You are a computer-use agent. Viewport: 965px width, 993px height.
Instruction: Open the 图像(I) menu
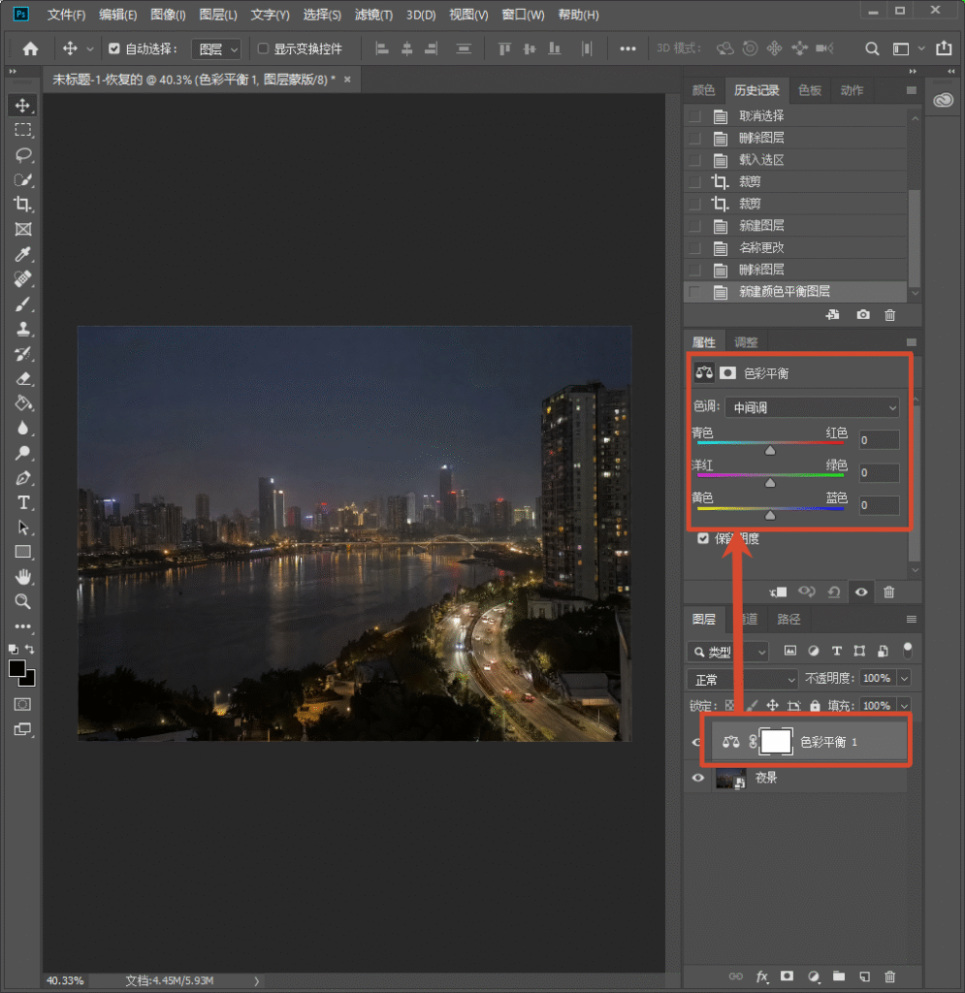[168, 15]
